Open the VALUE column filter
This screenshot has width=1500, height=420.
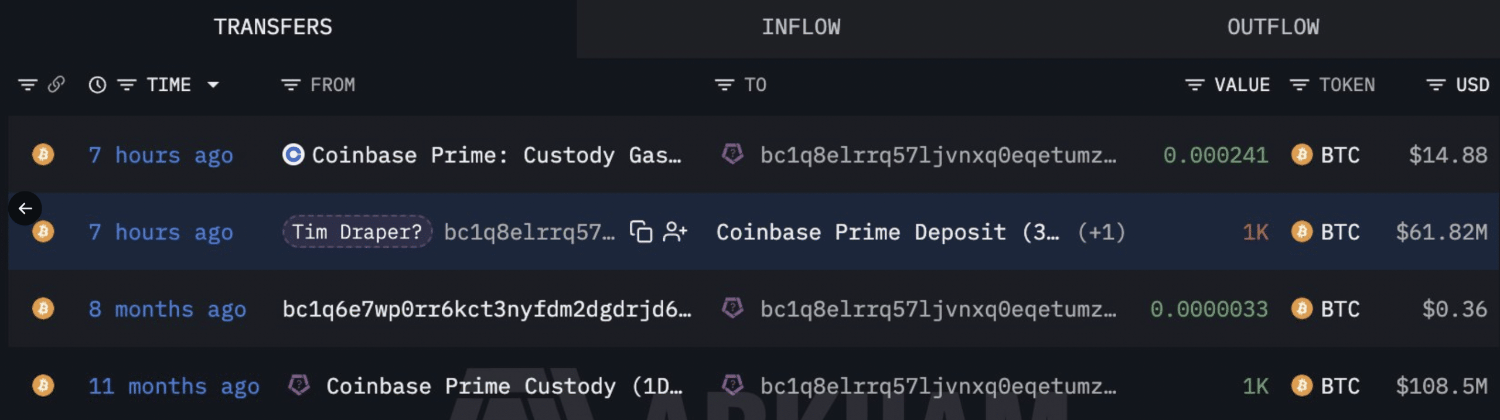pyautogui.click(x=1195, y=85)
